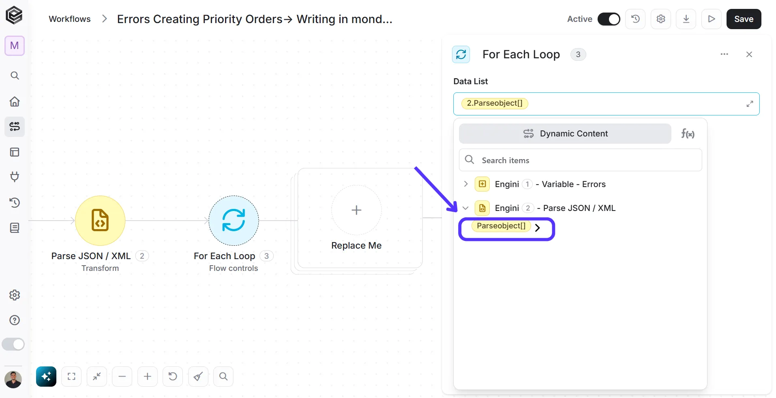
Task: Select the For Each Loop node
Action: 234,221
